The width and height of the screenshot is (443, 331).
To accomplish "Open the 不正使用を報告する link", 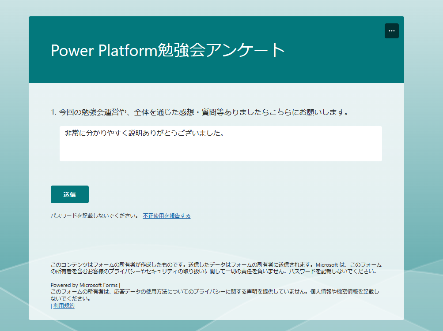I will click(167, 216).
